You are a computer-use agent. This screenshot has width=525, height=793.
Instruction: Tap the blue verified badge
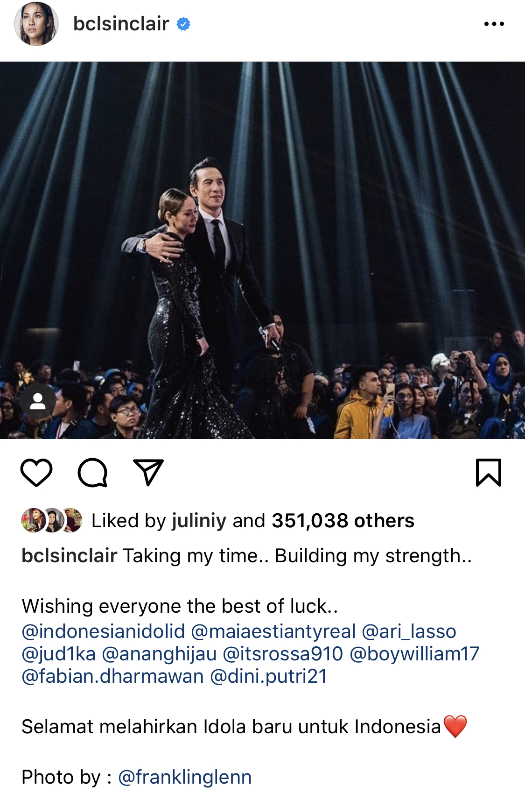[183, 24]
